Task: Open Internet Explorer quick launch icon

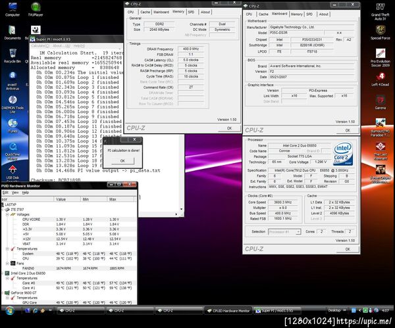Action: click(x=36, y=311)
